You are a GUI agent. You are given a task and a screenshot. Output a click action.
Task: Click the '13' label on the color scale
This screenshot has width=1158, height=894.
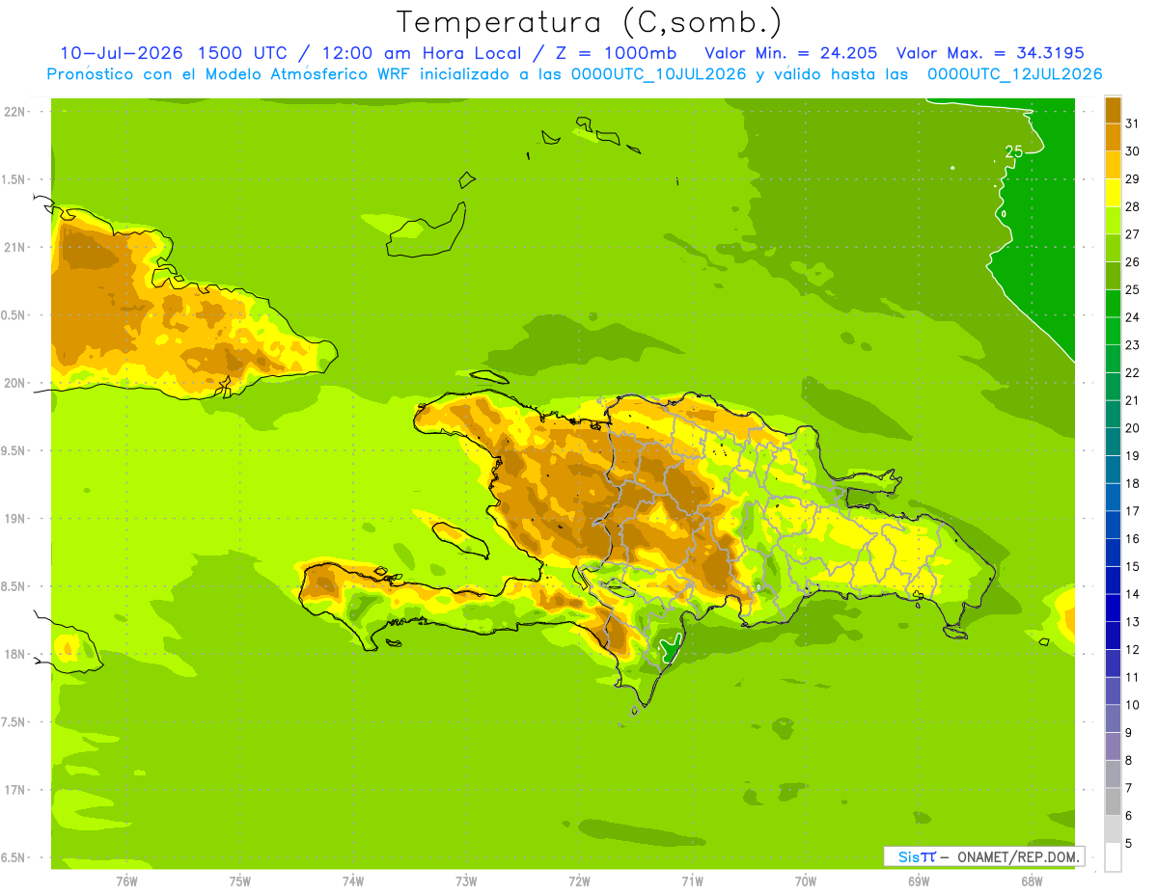click(x=1133, y=622)
